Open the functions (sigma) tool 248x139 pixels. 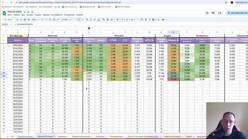tap(158, 20)
